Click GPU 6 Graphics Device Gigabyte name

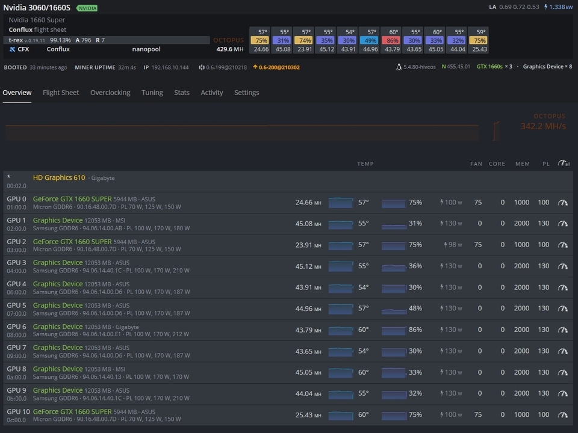[x=58, y=327]
